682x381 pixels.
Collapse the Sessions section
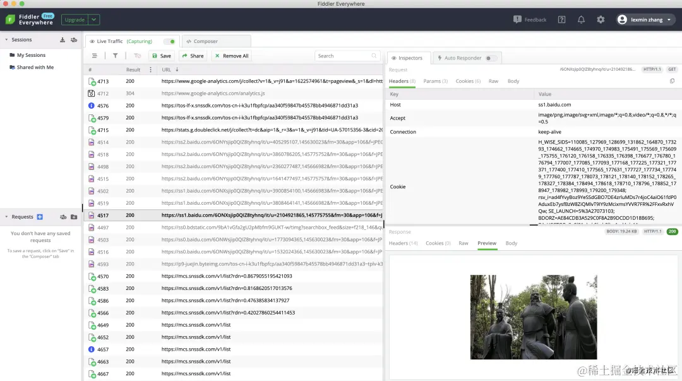6,40
